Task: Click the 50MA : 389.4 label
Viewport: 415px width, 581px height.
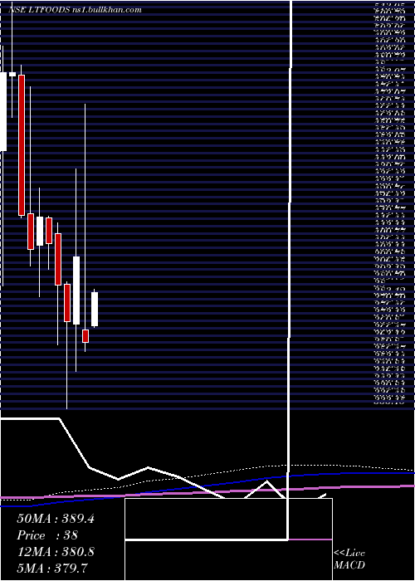Action: point(56,519)
